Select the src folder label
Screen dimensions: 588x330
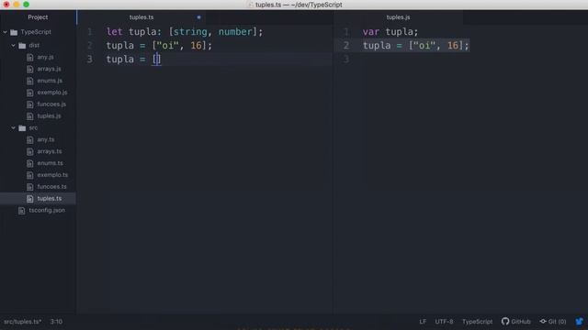click(33, 128)
